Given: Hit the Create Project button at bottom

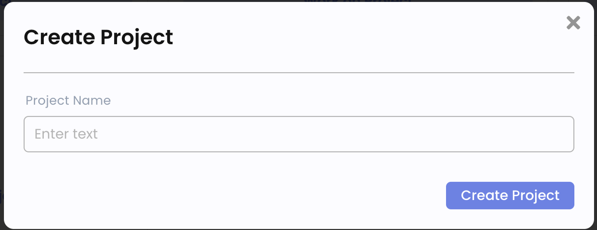Looking at the screenshot, I should 510,196.
